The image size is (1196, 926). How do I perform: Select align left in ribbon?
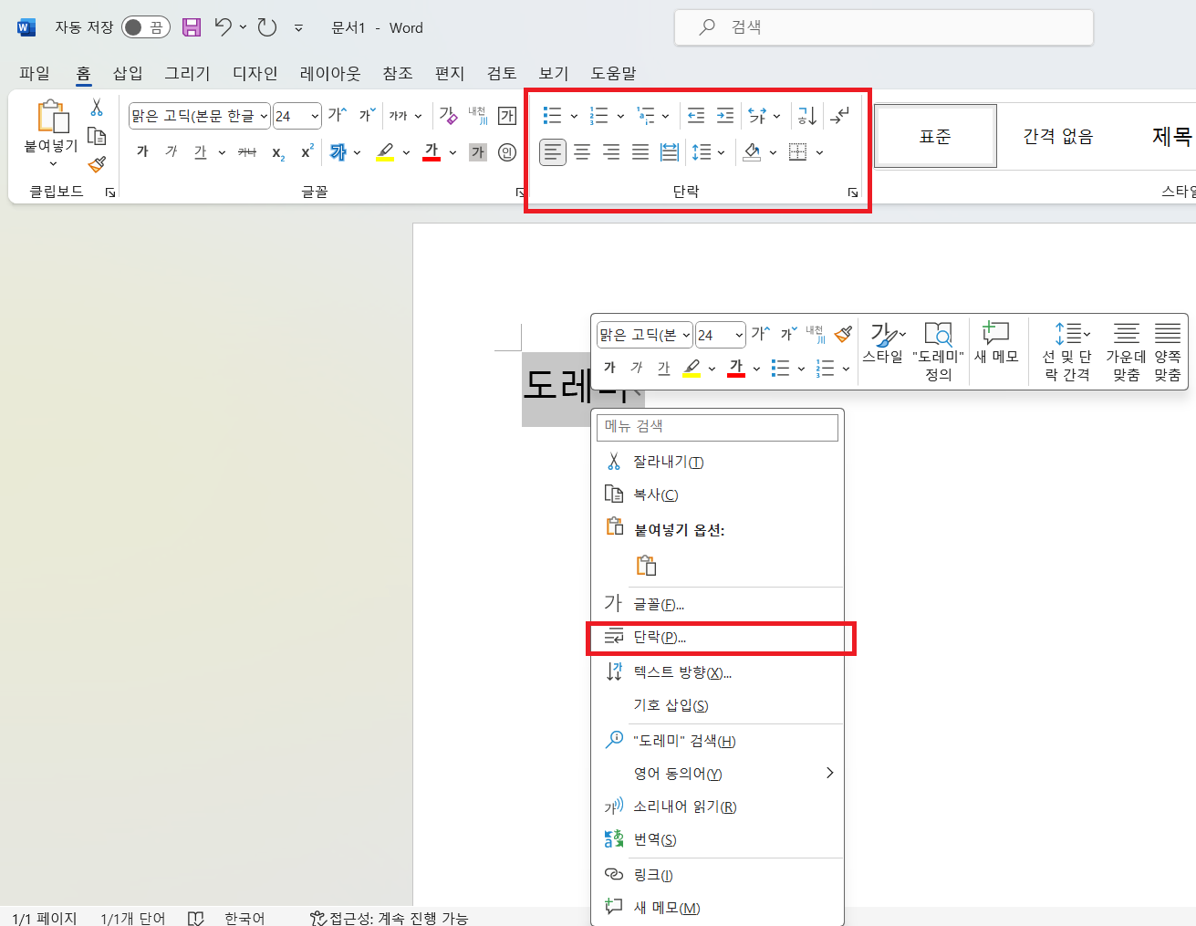pyautogui.click(x=553, y=152)
